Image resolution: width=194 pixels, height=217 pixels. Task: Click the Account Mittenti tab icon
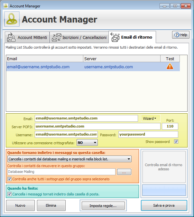click(x=11, y=38)
